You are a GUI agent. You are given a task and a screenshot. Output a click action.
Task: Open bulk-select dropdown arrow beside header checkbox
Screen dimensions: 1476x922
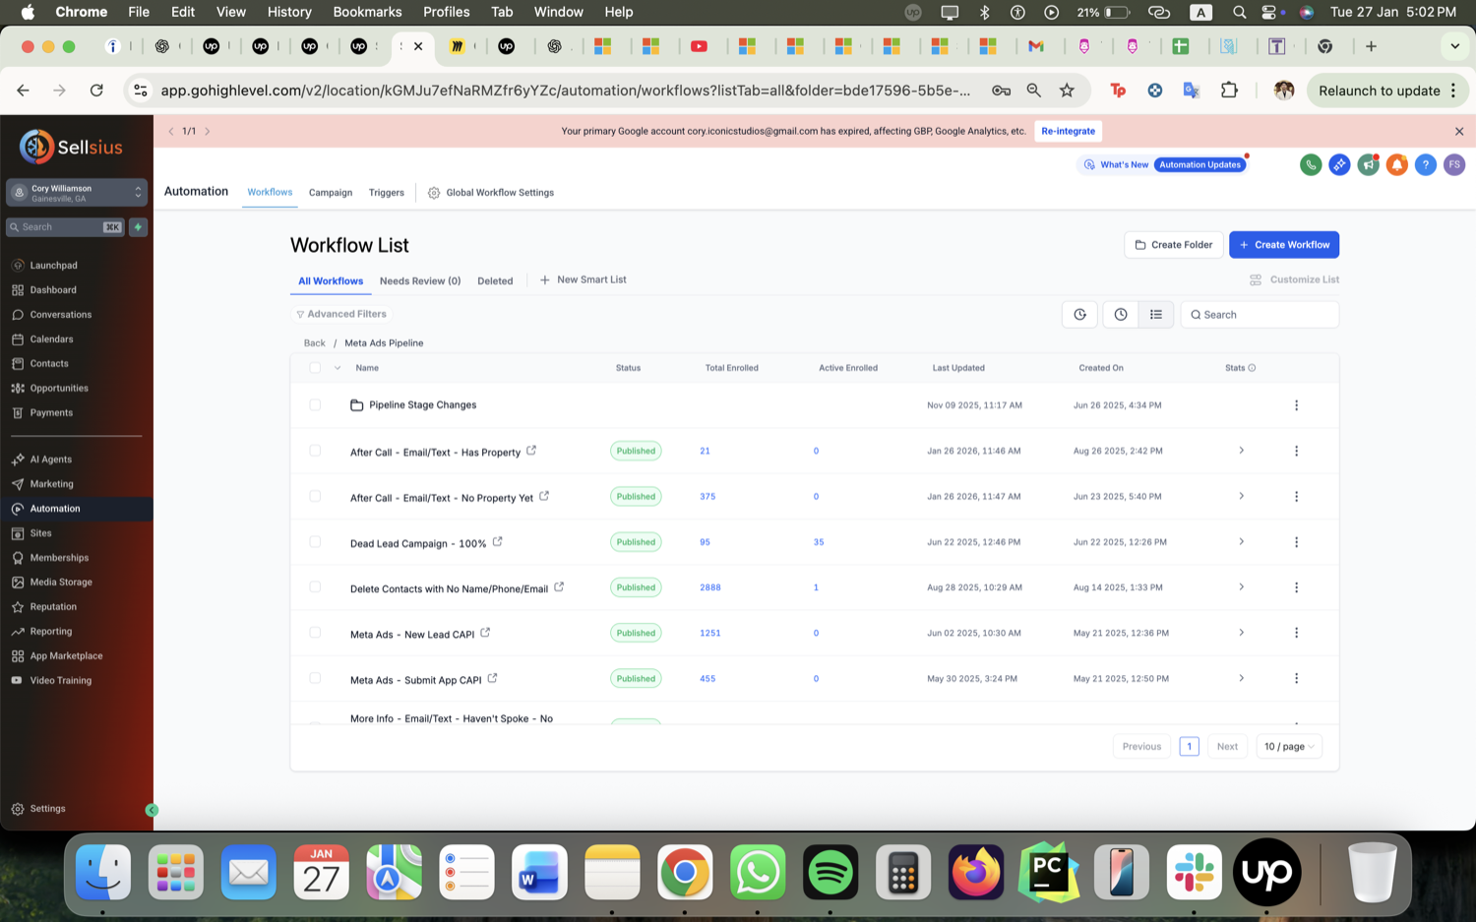(338, 368)
